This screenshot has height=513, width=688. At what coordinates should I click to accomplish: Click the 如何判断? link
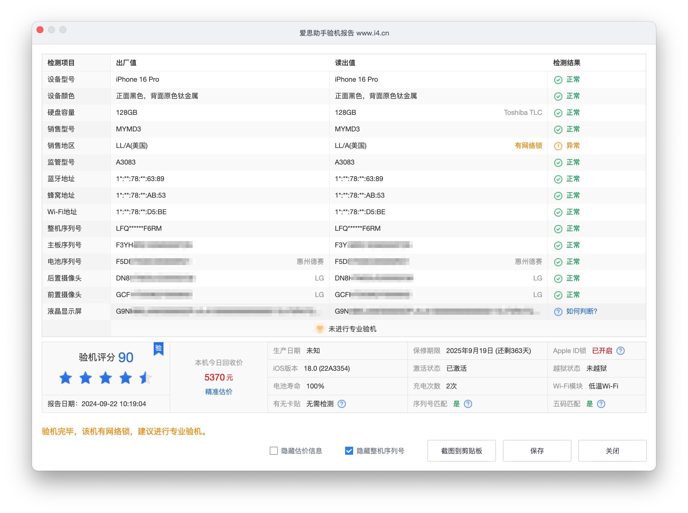coord(581,311)
